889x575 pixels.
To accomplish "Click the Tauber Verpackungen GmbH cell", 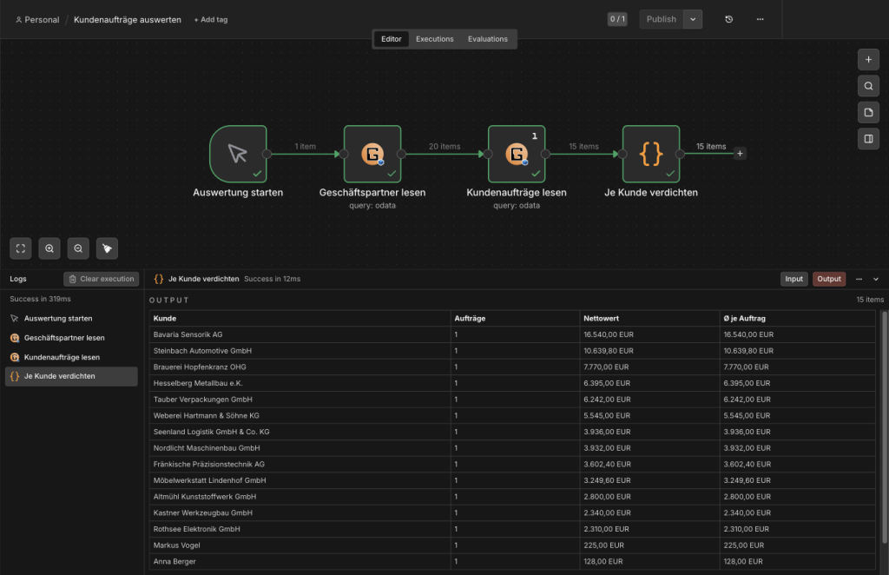I will coord(300,400).
